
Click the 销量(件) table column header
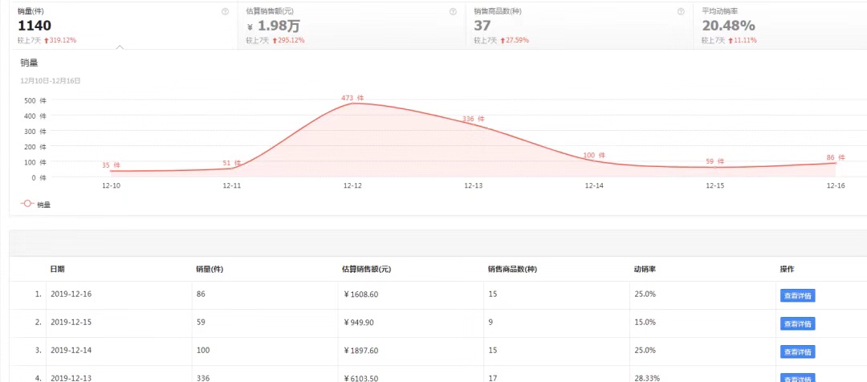pyautogui.click(x=210, y=269)
